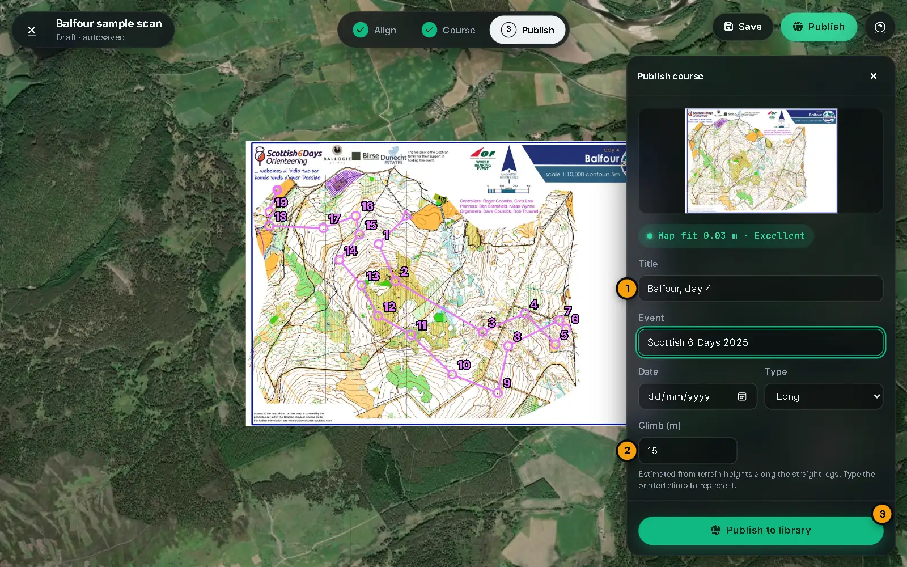Open the Align step

tap(375, 30)
